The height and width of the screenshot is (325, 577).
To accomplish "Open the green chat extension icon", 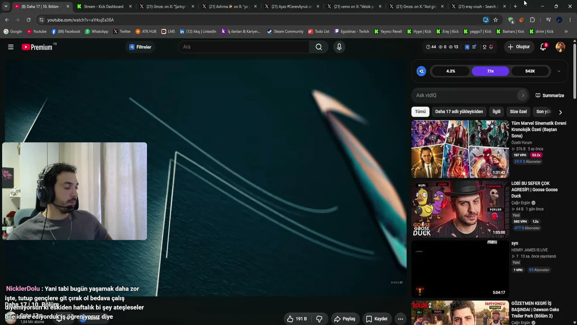I will pos(511,20).
